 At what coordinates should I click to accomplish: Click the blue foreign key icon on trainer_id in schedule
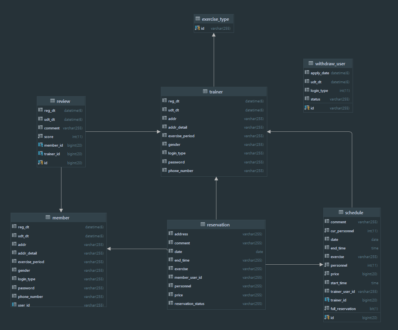coord(326,300)
